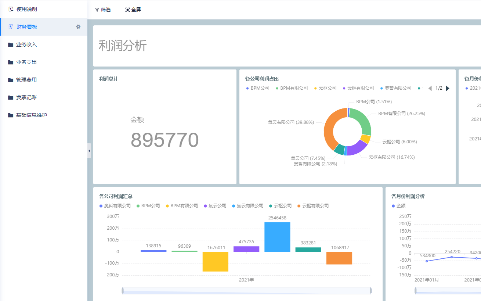
Task: Click the purple bar labeled 475735
Action: click(246, 249)
